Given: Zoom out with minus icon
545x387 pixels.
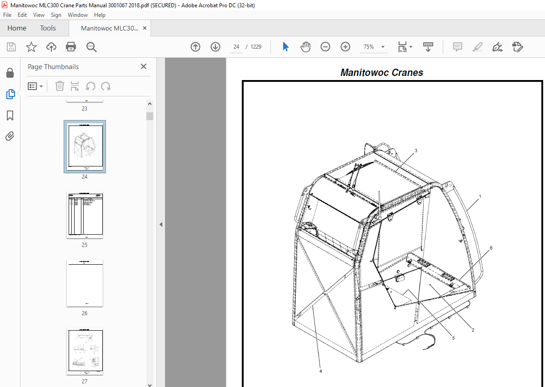Looking at the screenshot, I should 325,47.
